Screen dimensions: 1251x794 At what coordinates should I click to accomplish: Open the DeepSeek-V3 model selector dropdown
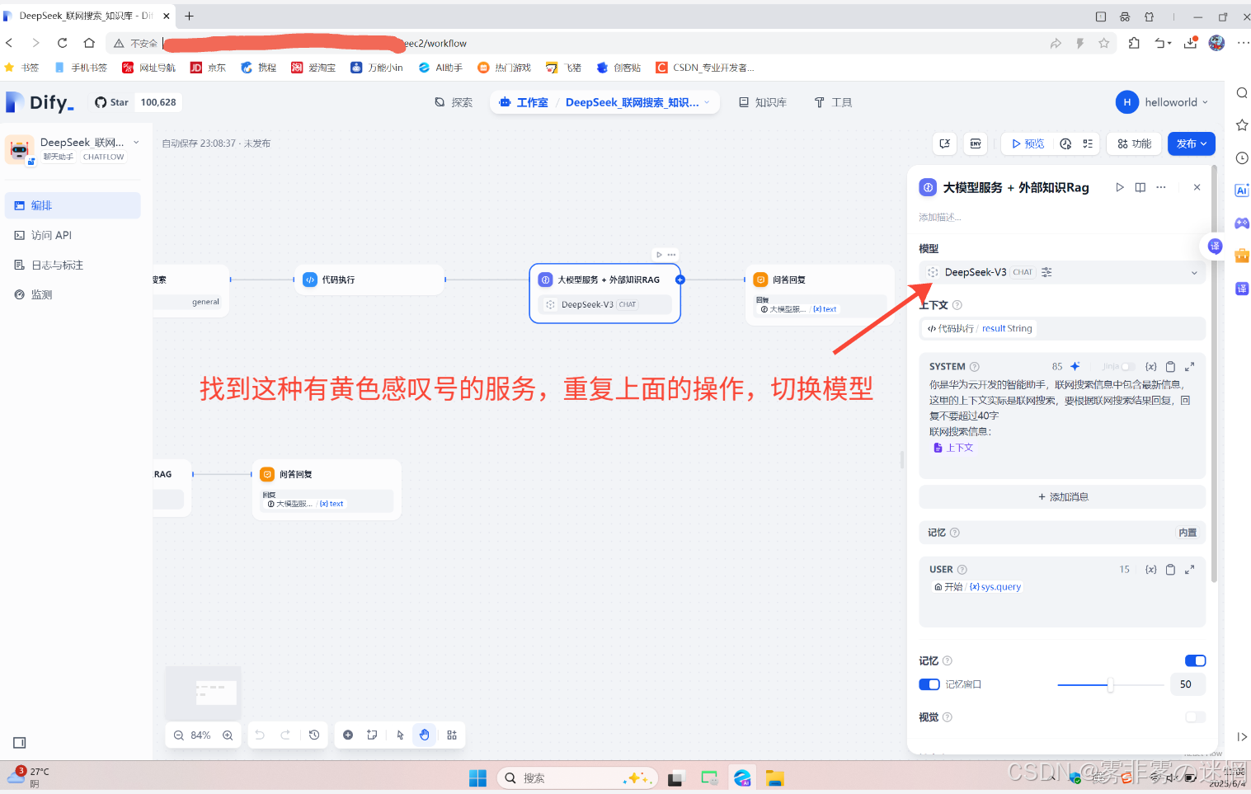pyautogui.click(x=1062, y=272)
